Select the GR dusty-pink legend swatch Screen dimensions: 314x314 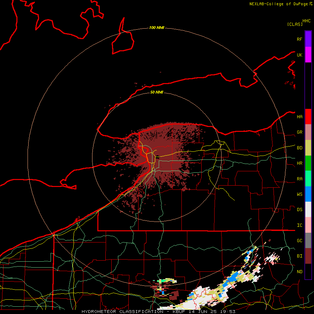click(x=308, y=132)
